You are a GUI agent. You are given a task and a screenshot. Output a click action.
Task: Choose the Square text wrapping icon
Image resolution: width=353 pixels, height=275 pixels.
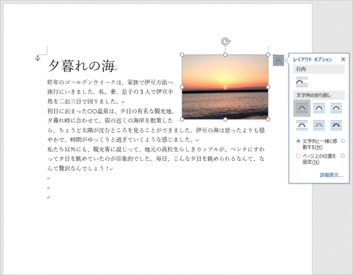pos(302,108)
